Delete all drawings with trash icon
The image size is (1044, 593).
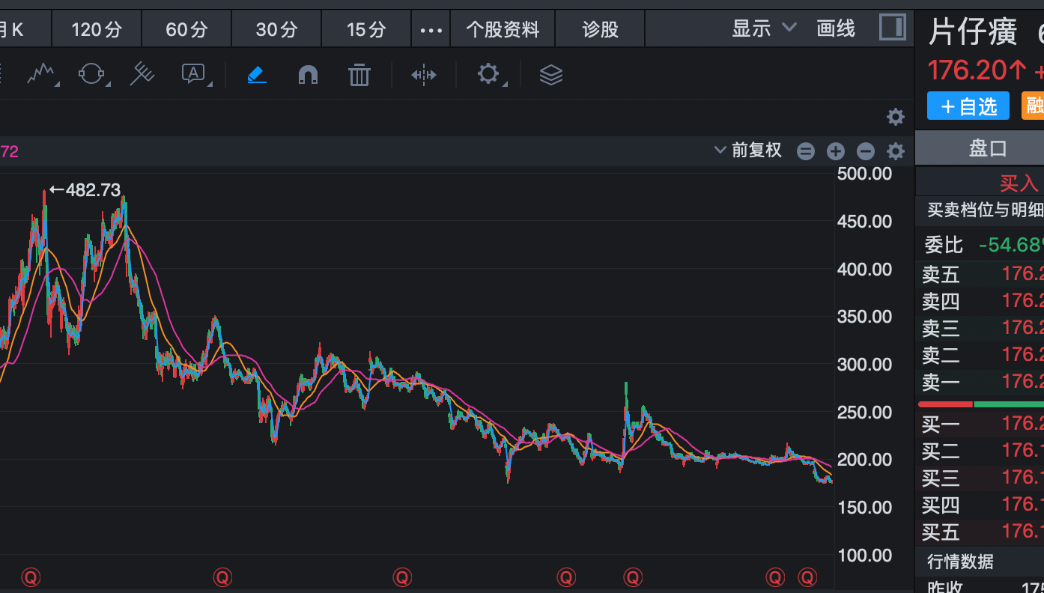pos(359,74)
